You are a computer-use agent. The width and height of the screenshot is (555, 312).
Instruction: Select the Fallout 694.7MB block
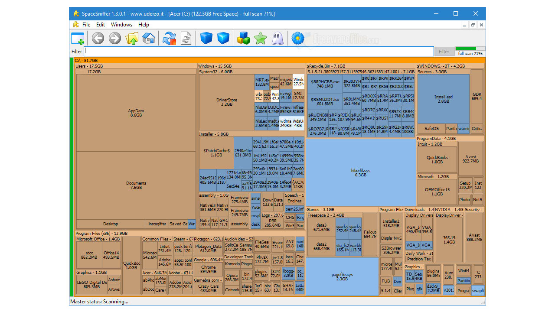point(370,234)
